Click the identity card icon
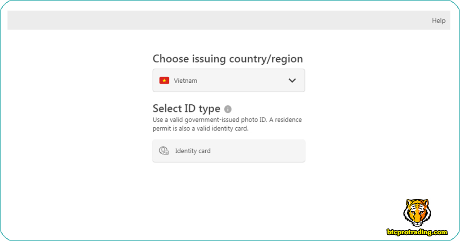Viewport: 460px width, 241px height. [164, 151]
